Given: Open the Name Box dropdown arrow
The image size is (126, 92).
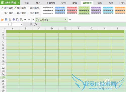Looking at the screenshot, I should (x=21, y=24).
